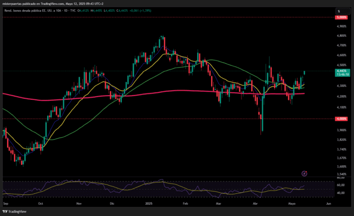The height and width of the screenshot is (216, 354).
Task: Click the 2025 label on time axis
Action: [148, 205]
